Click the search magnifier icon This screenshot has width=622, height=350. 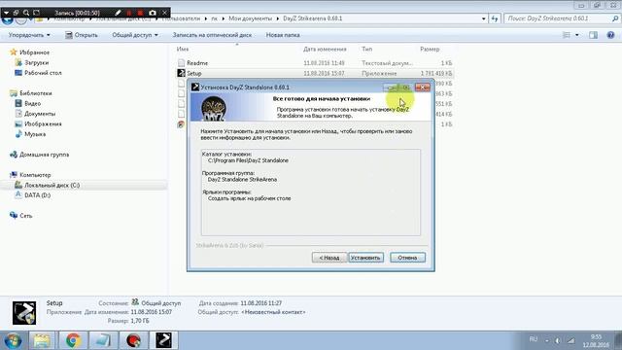pyautogui.click(x=615, y=18)
